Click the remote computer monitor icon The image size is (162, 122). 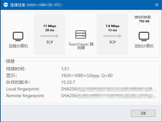click(x=18, y=36)
